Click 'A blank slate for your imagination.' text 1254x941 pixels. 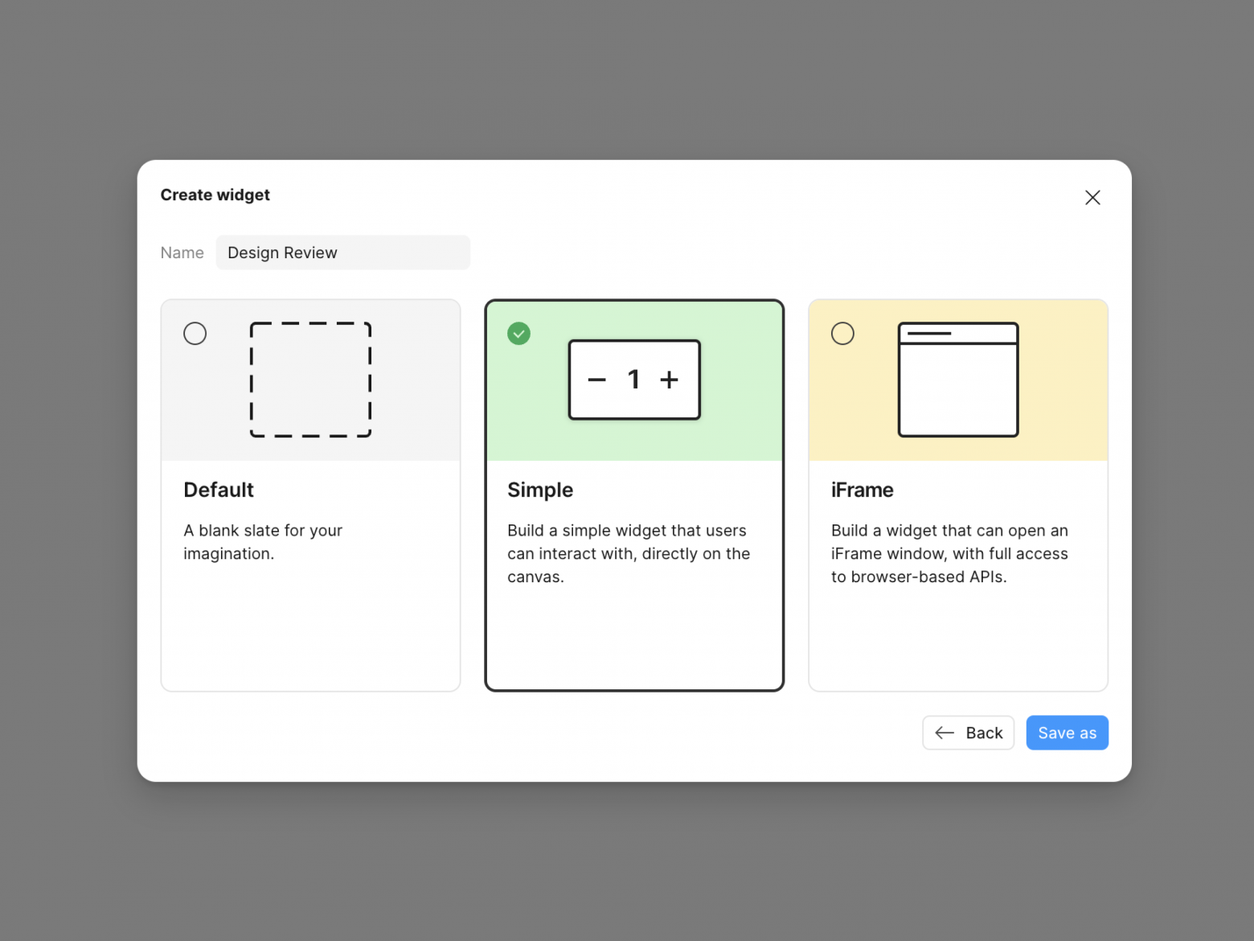point(263,542)
